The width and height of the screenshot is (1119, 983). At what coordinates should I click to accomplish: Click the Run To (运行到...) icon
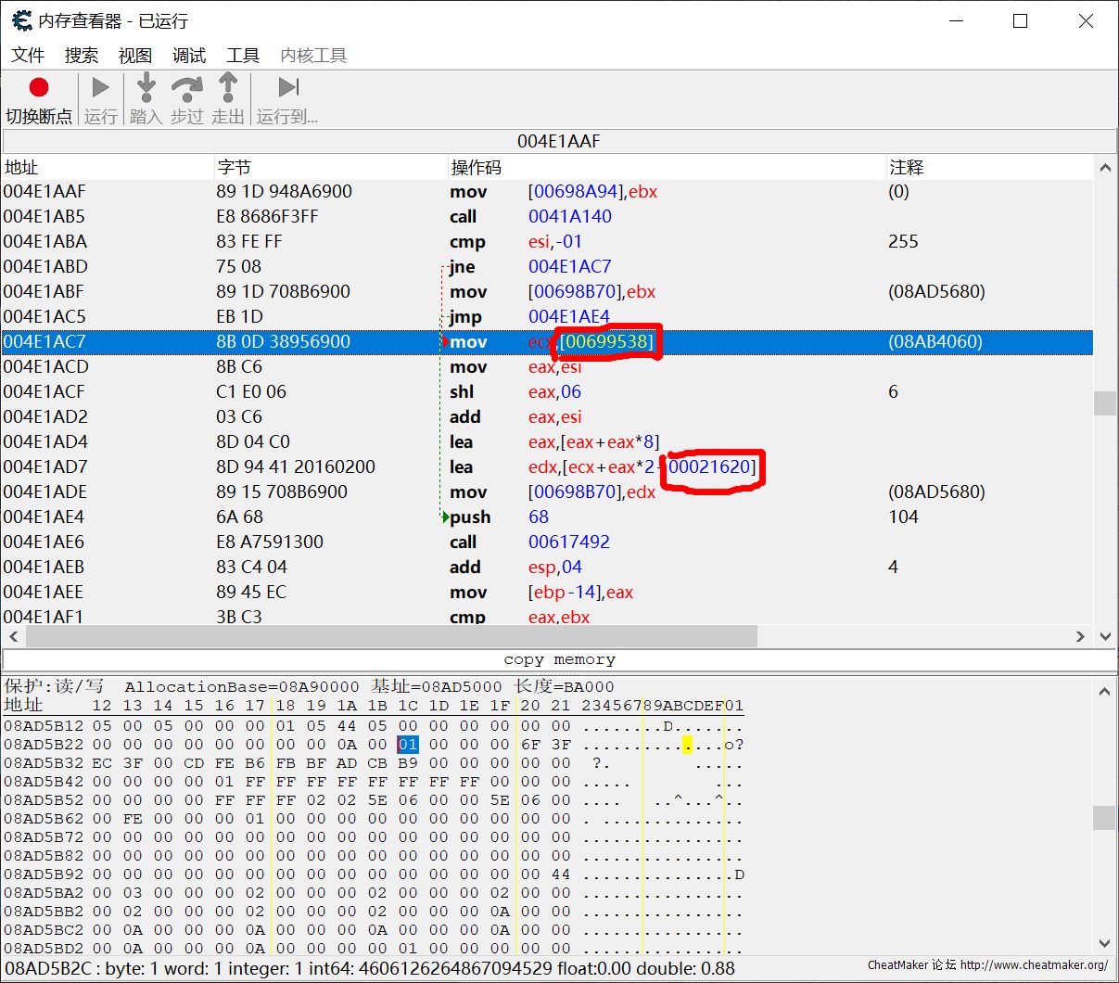288,88
